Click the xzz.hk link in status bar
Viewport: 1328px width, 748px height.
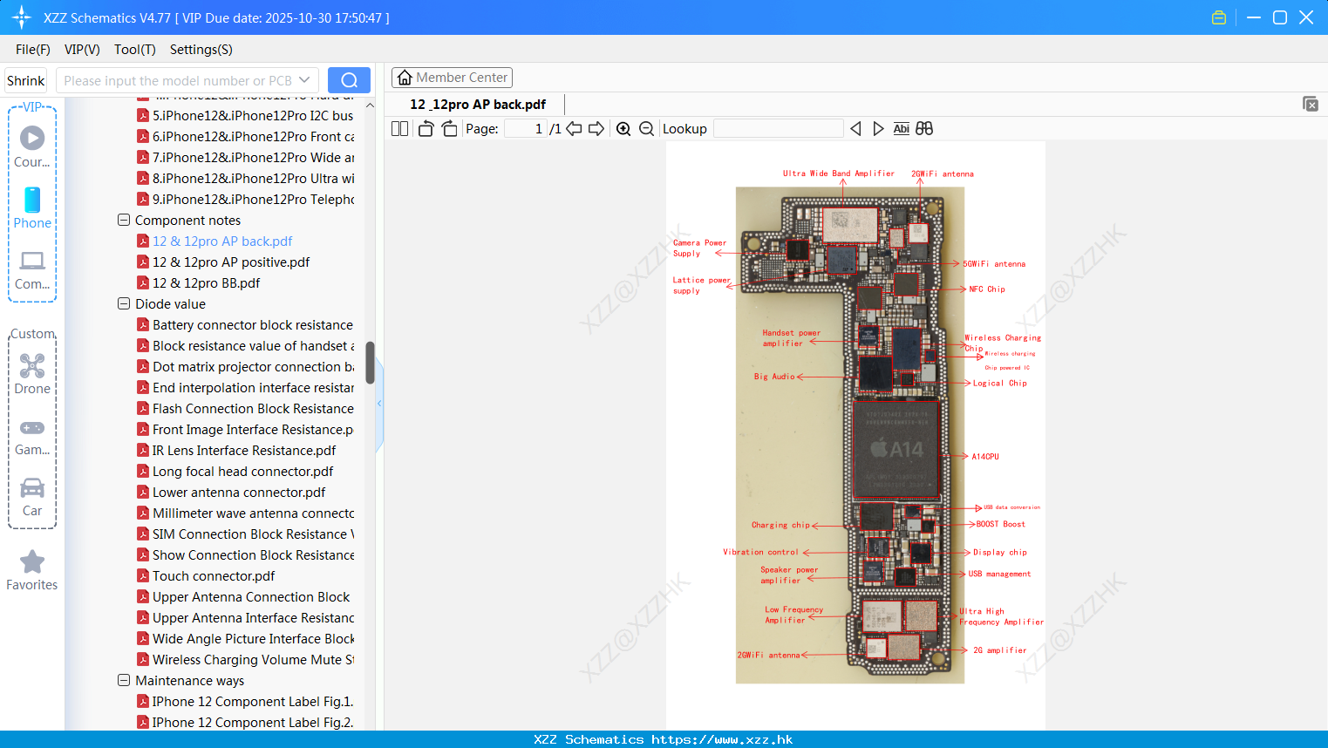(722, 739)
